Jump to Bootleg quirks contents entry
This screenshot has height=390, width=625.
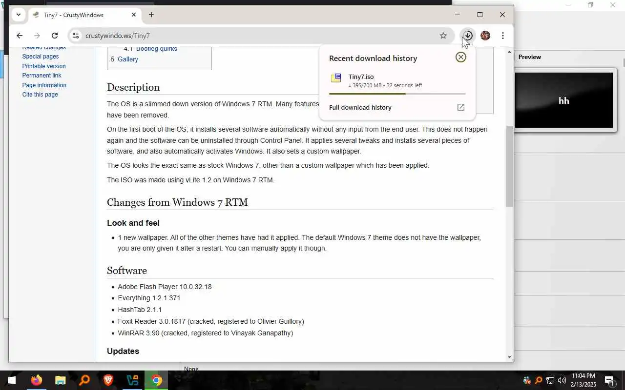pyautogui.click(x=156, y=49)
